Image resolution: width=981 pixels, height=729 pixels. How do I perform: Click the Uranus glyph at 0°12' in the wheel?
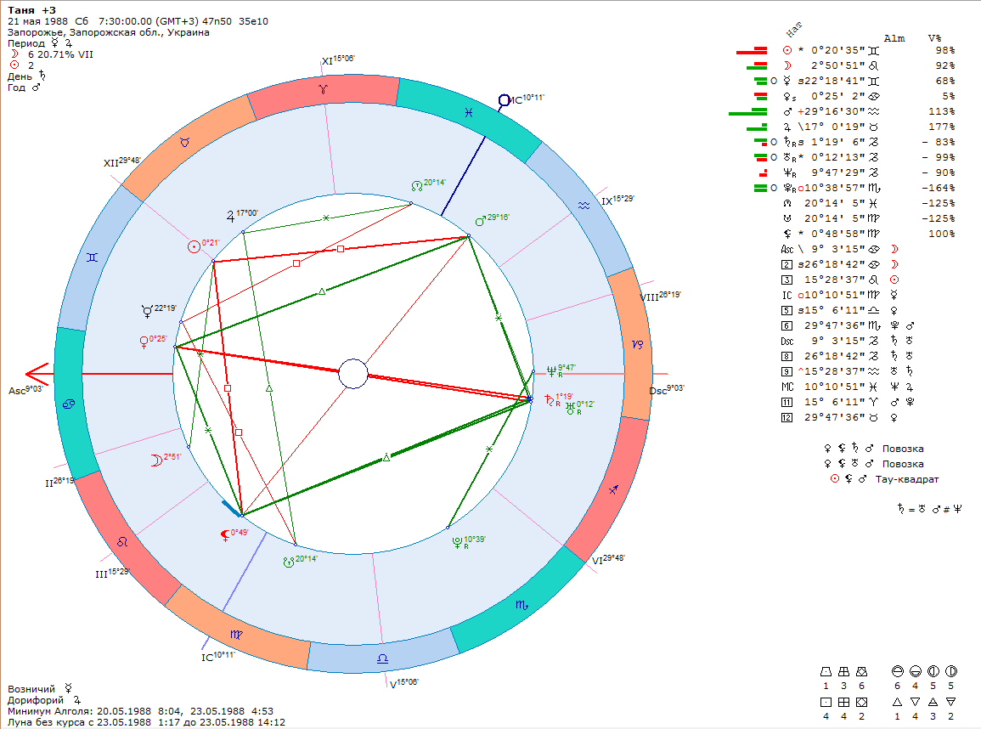570,408
